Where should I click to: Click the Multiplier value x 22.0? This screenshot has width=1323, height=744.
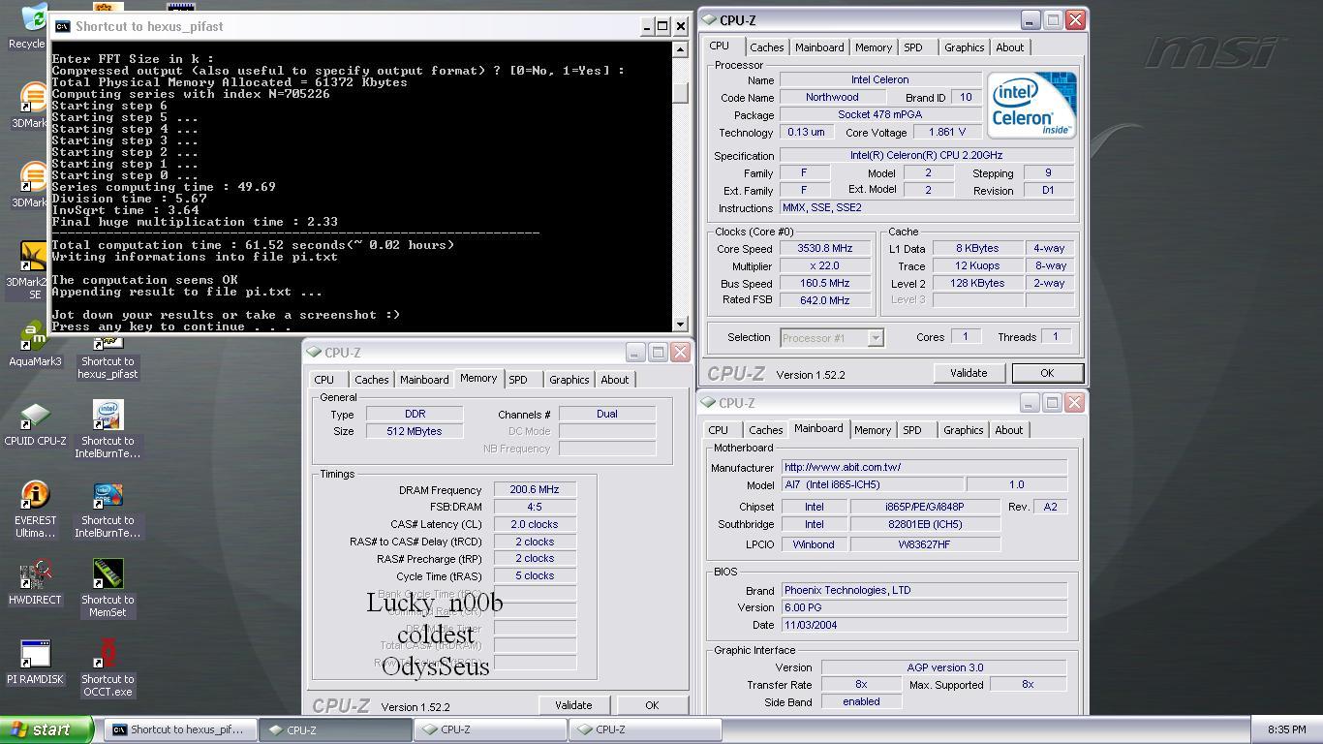[824, 266]
